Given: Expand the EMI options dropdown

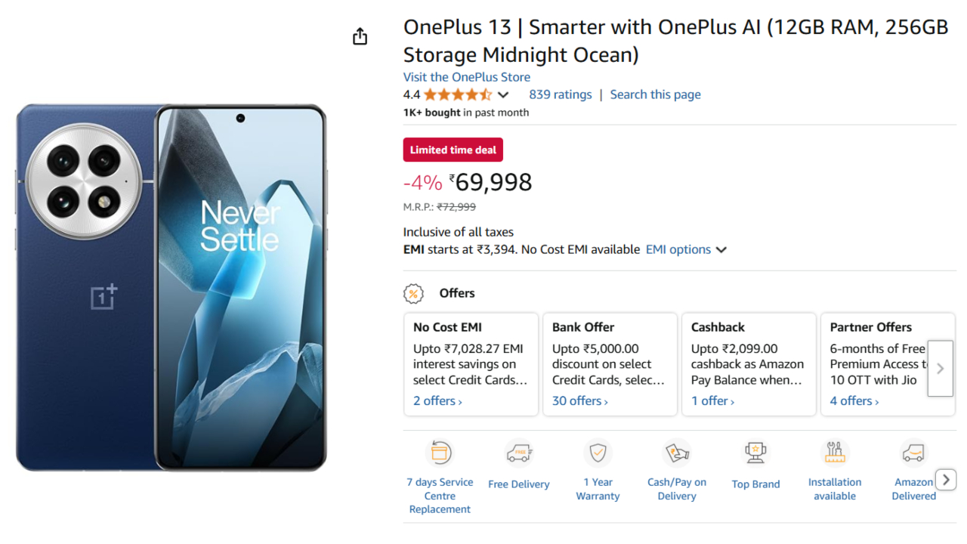Looking at the screenshot, I should coord(686,249).
